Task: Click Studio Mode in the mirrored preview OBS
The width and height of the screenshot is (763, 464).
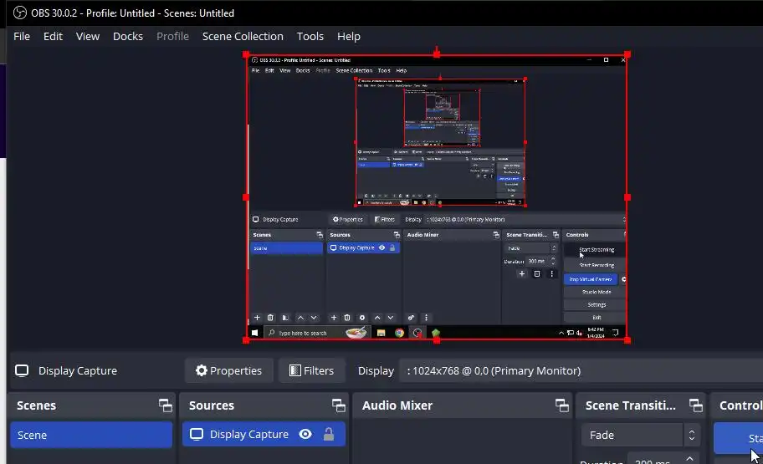Action: pyautogui.click(x=595, y=292)
